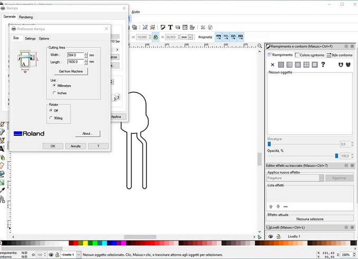
Task: Toggle Livello 1 layer lock
Action: pos(278,237)
